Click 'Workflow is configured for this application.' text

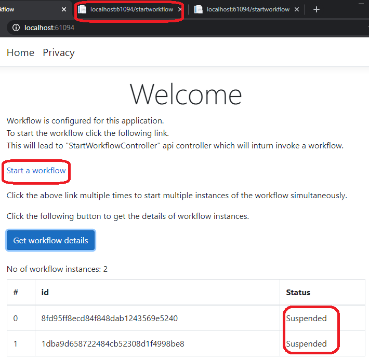pyautogui.click(x=85, y=121)
